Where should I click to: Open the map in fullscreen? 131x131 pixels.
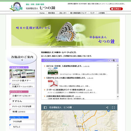point(113,108)
